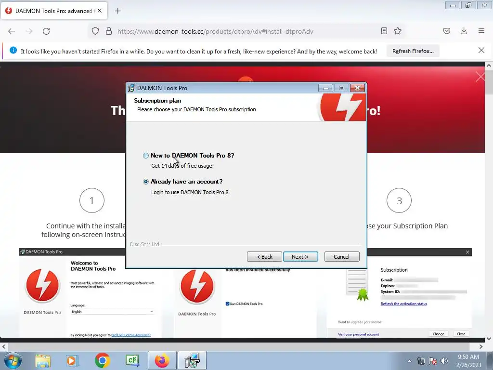Click the End User License Agreement link
This screenshot has width=493, height=370.
click(x=131, y=335)
